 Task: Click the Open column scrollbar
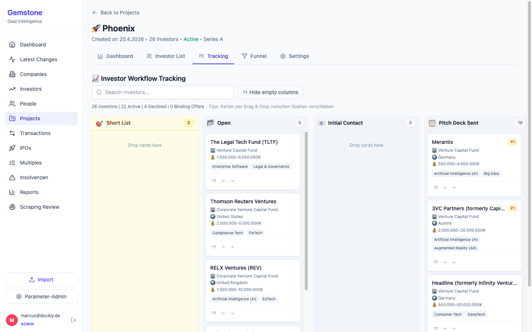pyautogui.click(x=306, y=211)
